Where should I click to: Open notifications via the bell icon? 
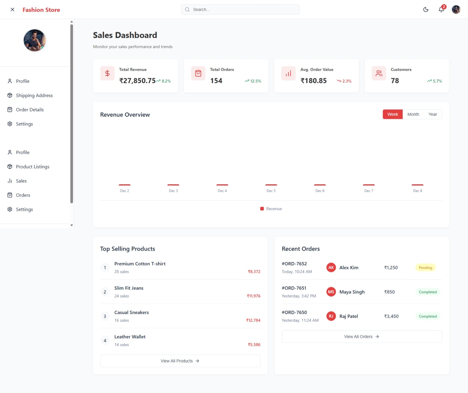click(441, 9)
